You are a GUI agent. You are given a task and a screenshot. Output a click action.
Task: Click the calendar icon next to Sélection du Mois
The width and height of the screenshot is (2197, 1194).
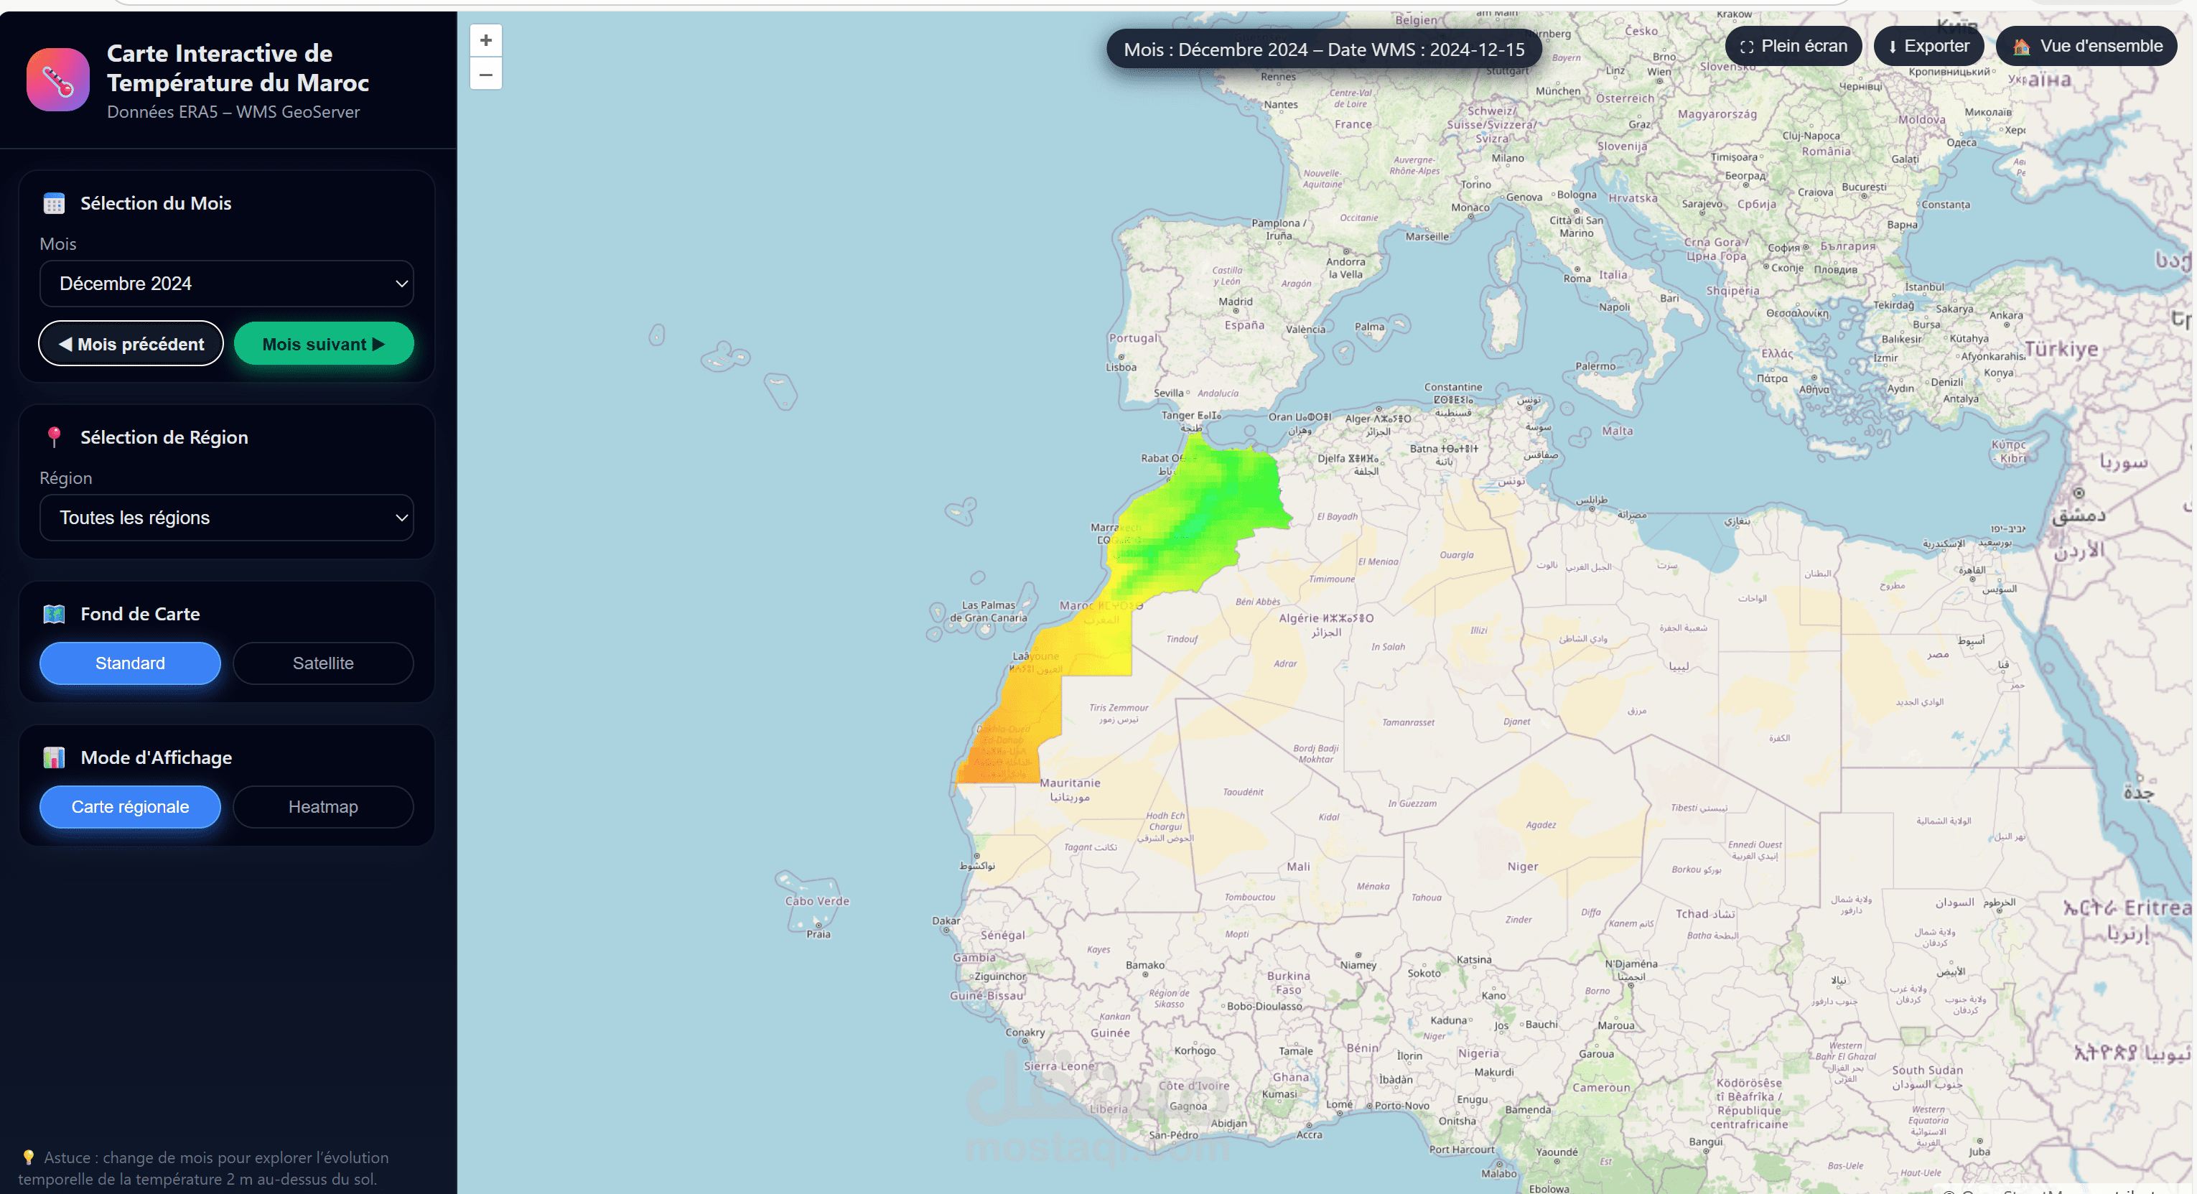point(54,203)
